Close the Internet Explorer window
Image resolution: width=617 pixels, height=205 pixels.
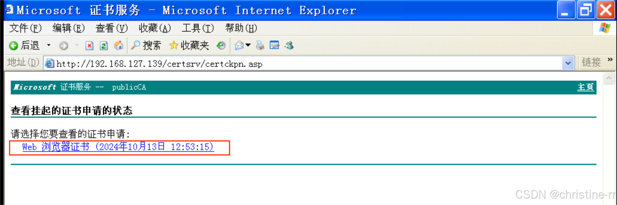pos(605,10)
